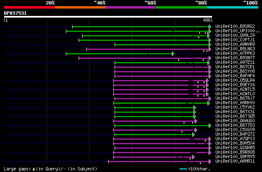This screenshot has width=262, height=172.
Task: Click the end position label 486
Action: click(x=207, y=20)
